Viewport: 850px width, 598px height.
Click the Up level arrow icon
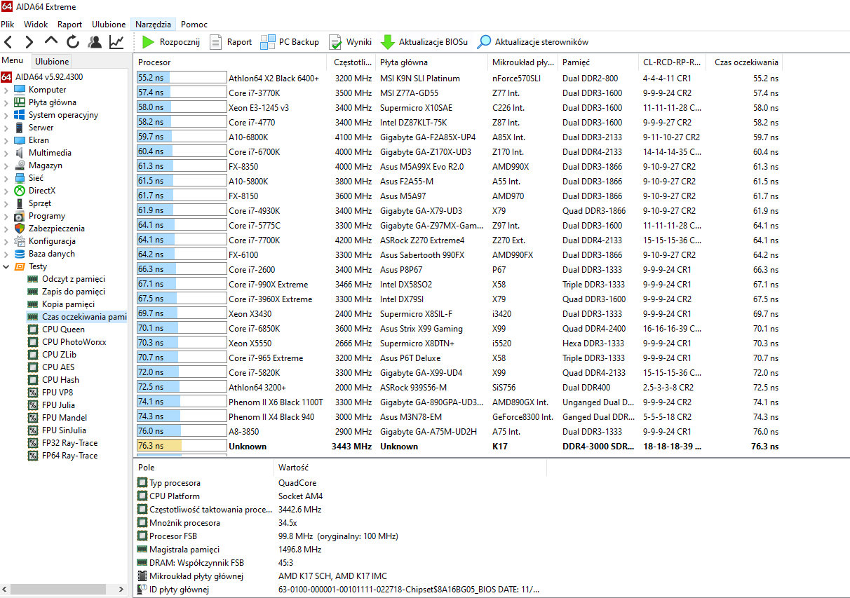pos(51,42)
